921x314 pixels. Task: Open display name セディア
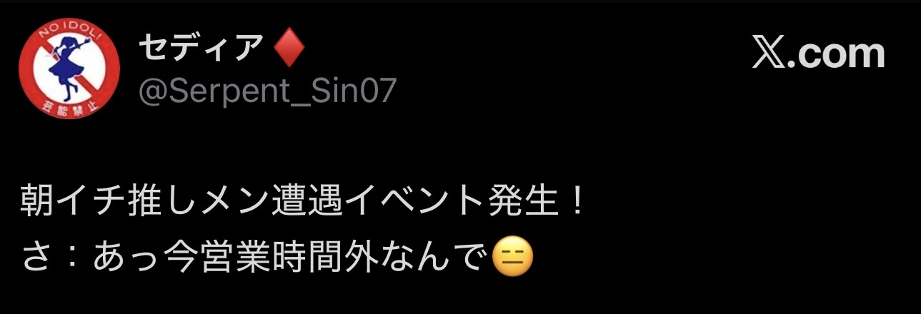pos(201,49)
